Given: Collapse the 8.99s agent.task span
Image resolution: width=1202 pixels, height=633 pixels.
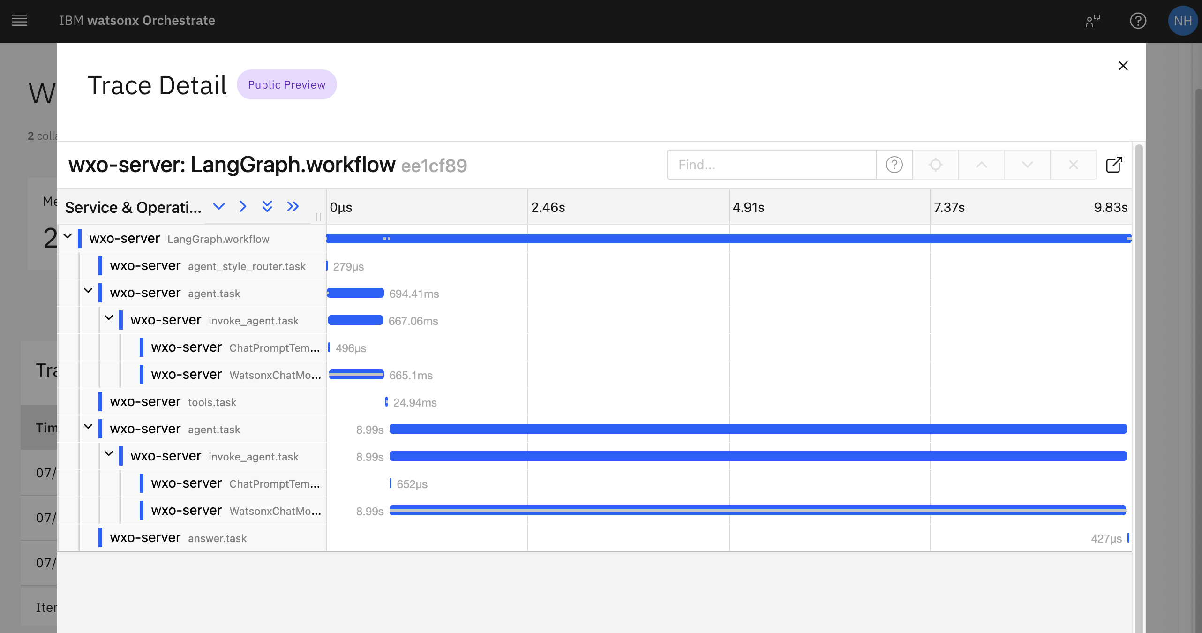Looking at the screenshot, I should click(x=88, y=426).
